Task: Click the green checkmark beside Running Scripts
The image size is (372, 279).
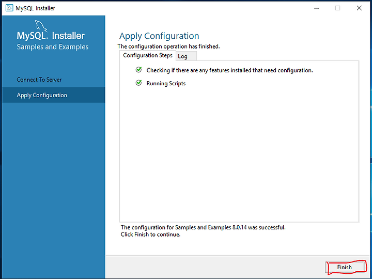Action: point(138,83)
